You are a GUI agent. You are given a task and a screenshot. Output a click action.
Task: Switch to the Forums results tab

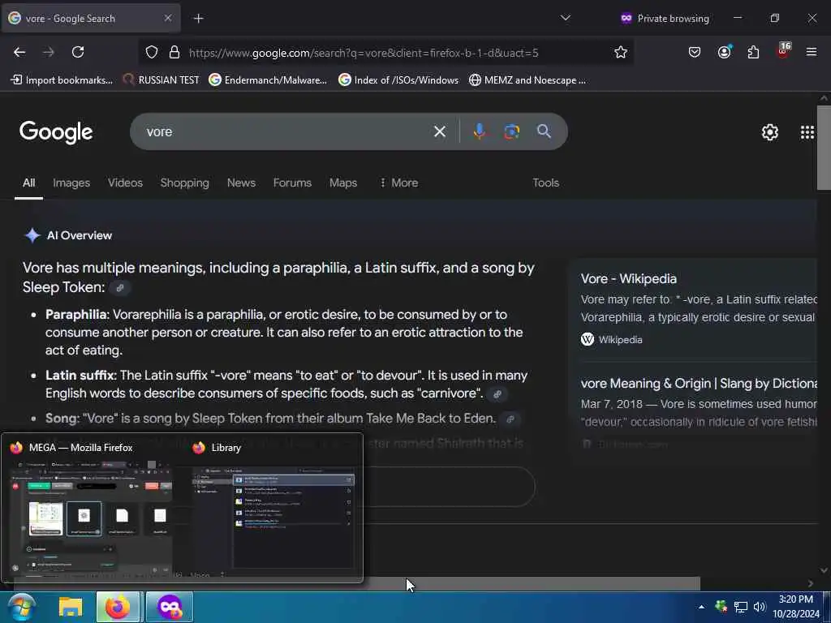click(x=292, y=183)
